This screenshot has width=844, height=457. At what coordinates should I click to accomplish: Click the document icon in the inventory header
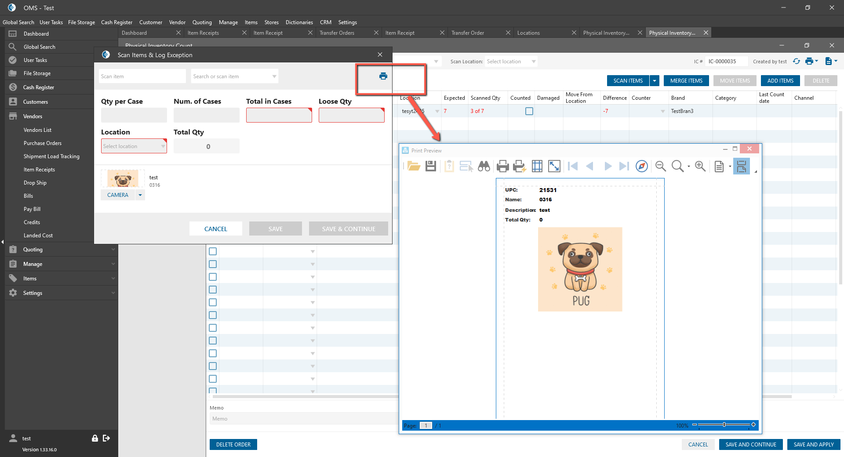click(x=829, y=61)
